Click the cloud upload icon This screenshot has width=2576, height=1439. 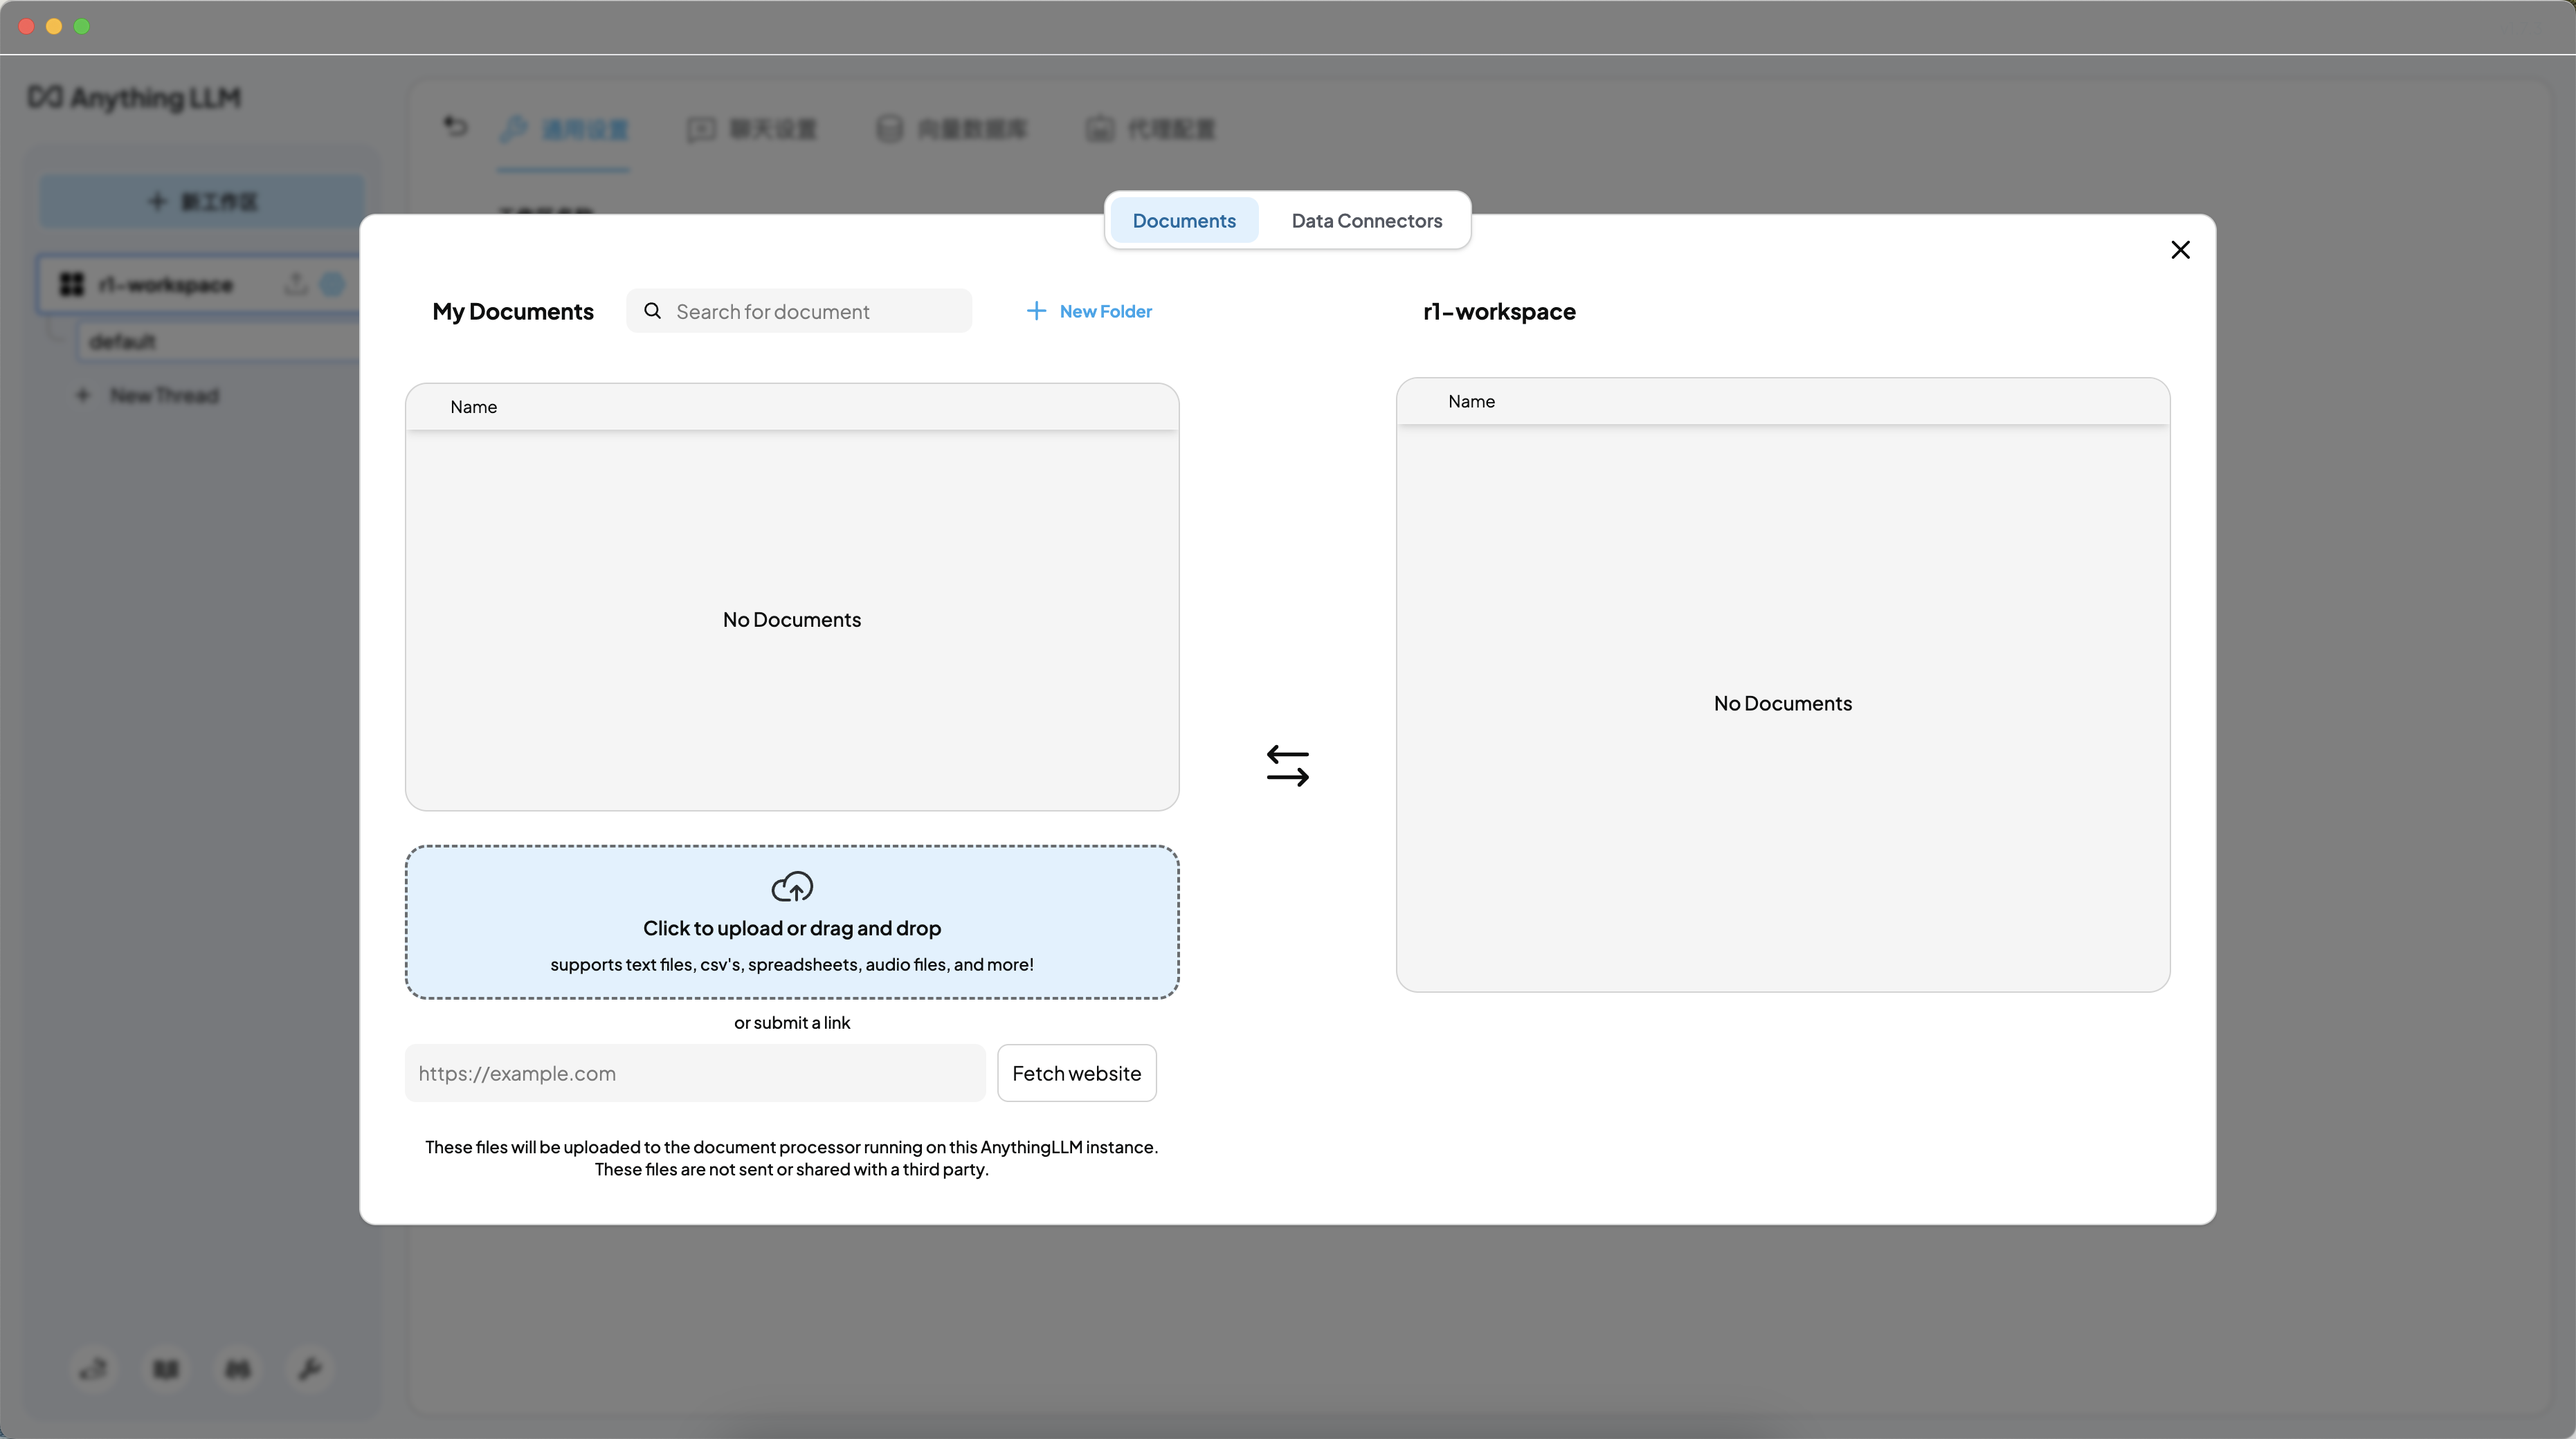pos(792,886)
